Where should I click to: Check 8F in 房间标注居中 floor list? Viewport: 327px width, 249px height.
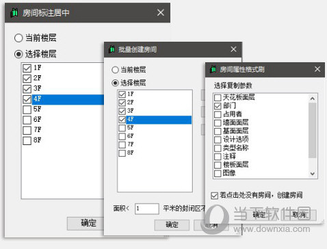pos(27,140)
